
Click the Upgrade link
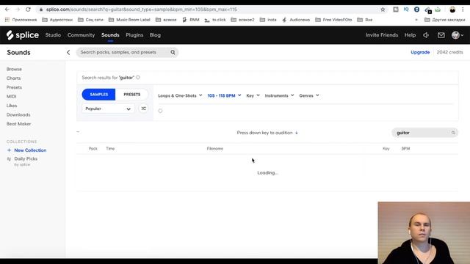pos(420,52)
